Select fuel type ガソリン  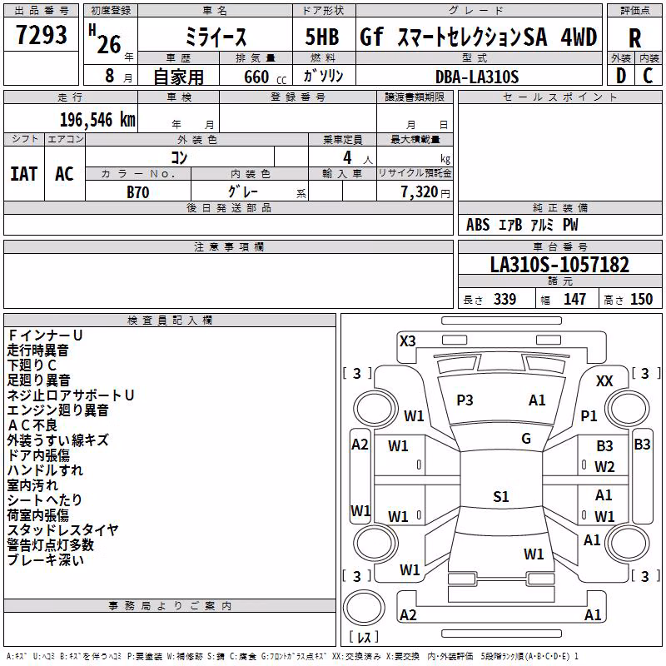[x=323, y=76]
